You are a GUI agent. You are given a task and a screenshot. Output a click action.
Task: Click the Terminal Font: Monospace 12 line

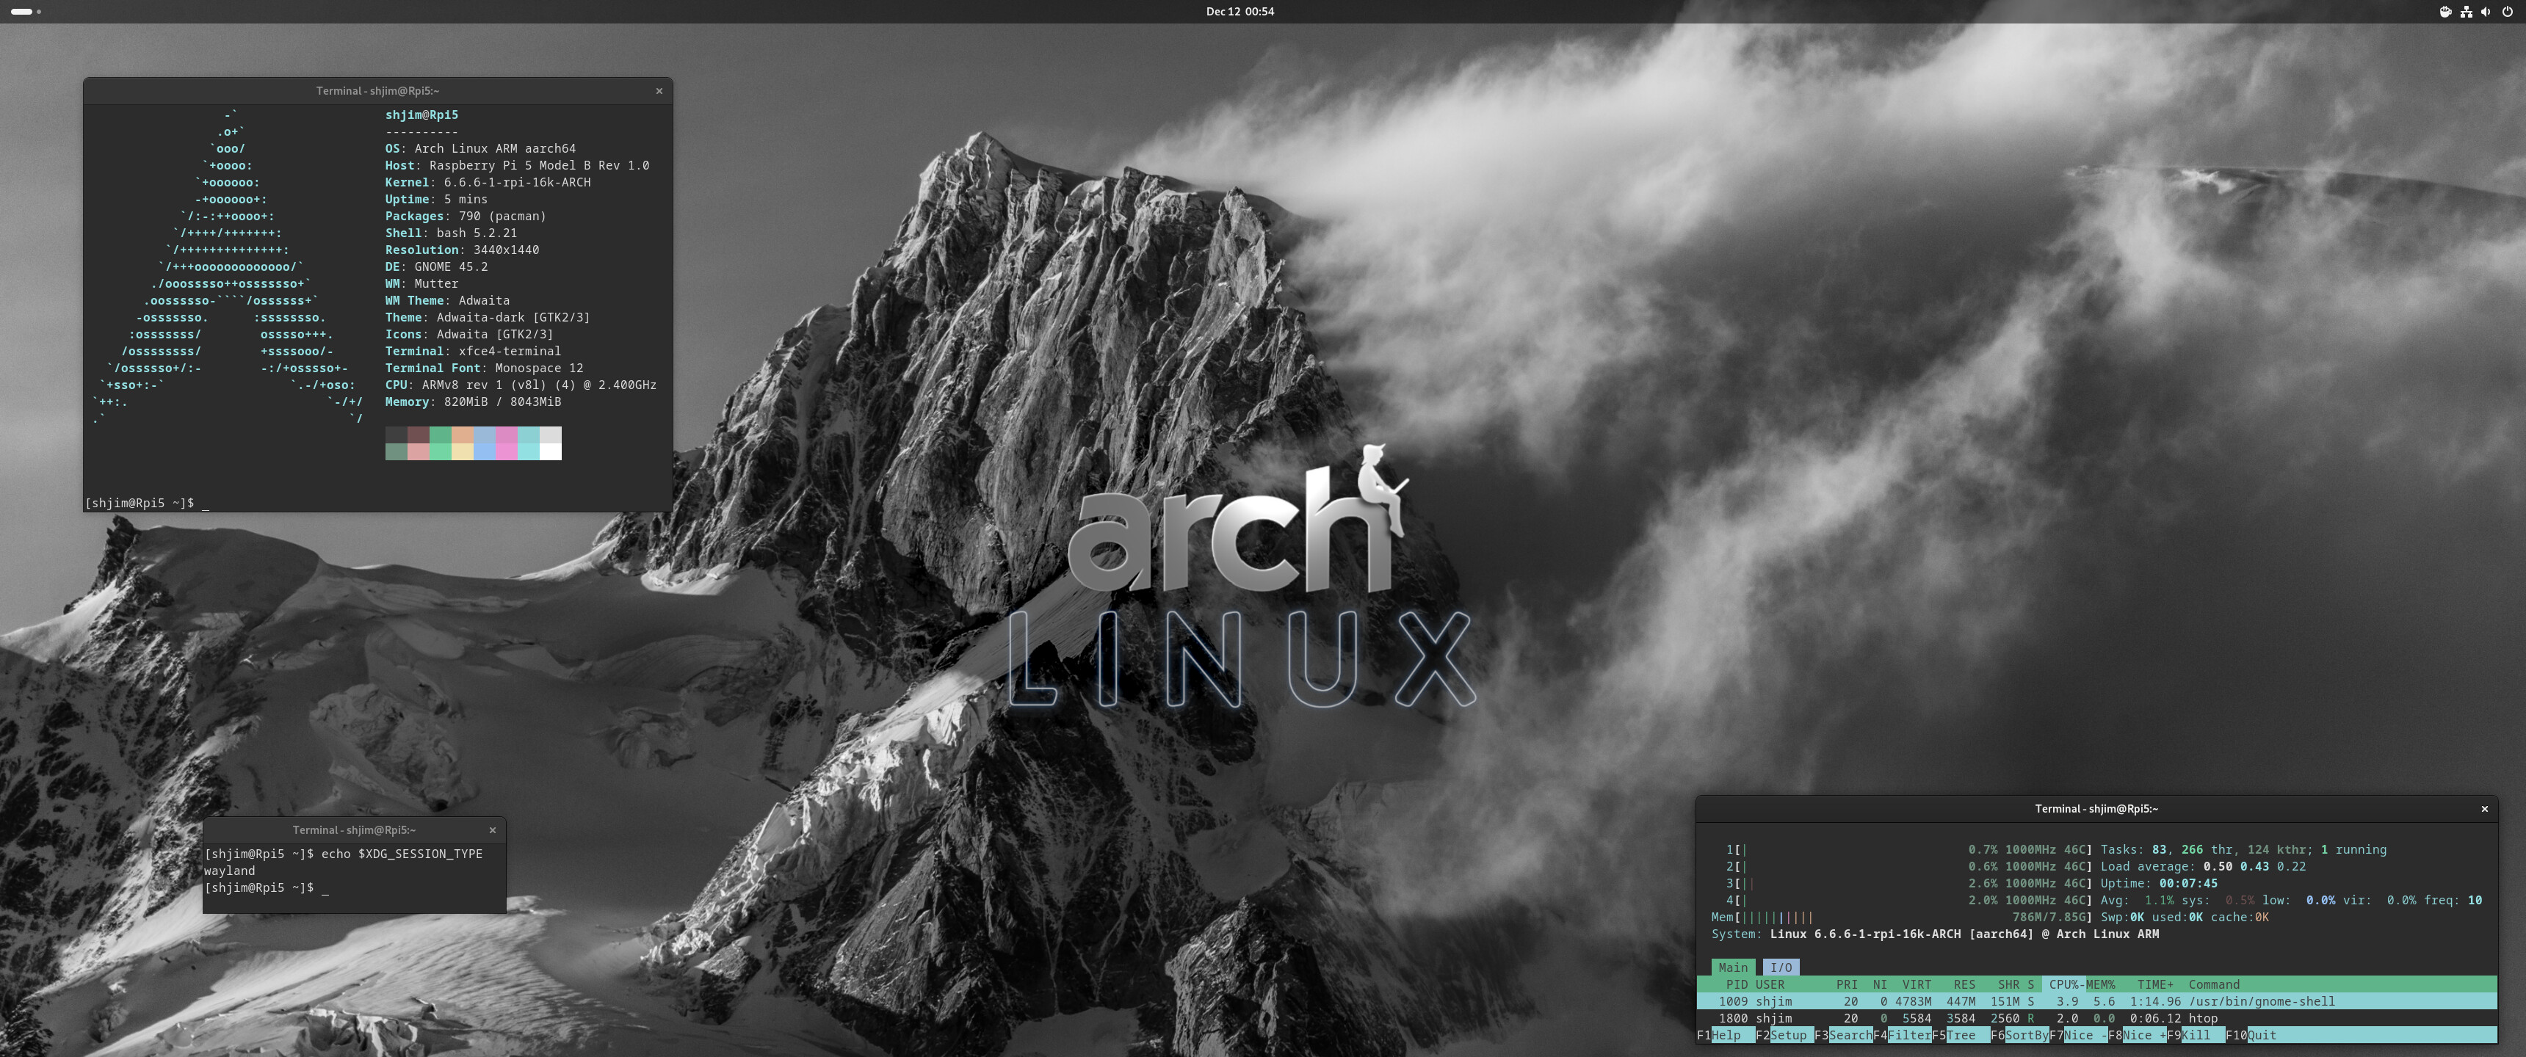(483, 368)
